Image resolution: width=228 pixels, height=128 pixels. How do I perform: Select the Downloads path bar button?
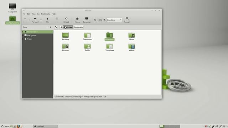click(78, 27)
